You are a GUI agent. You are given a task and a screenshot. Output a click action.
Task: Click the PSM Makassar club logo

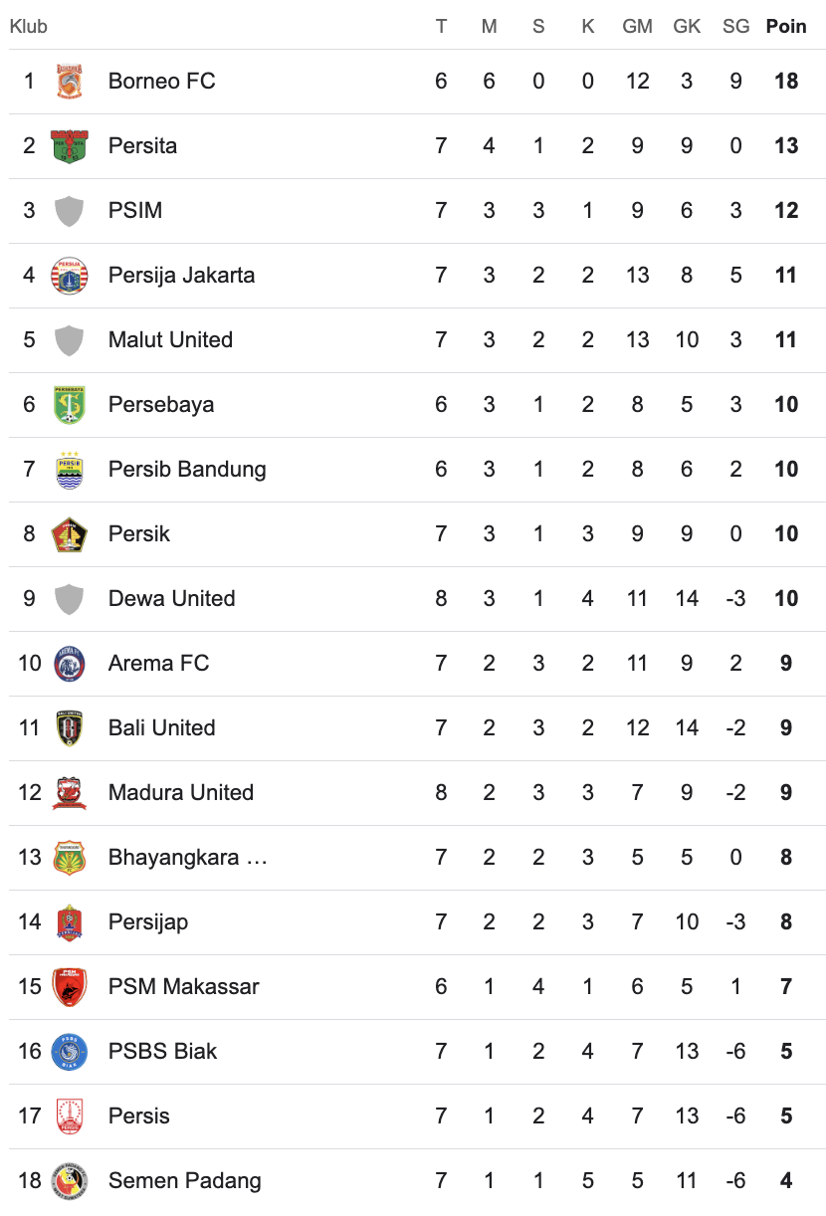click(69, 987)
